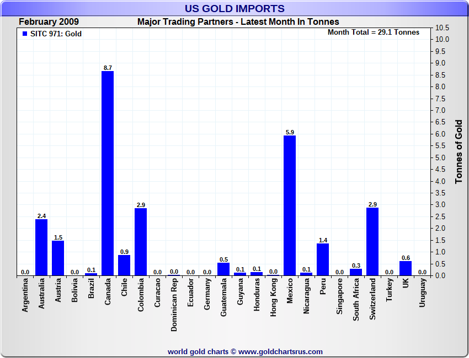Image resolution: width=469 pixels, height=358 pixels.
Task: Click the 'Canada' axis label
Action: pyautogui.click(x=108, y=291)
